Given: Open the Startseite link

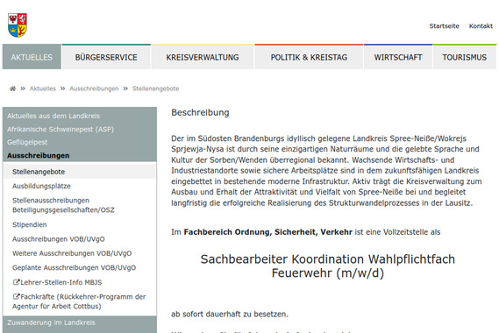Looking at the screenshot, I should [444, 26].
